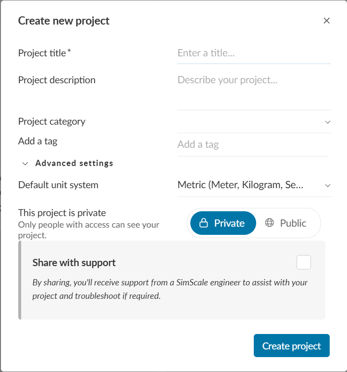The image size is (347, 372).
Task: Click the Add a tag input field
Action: tap(252, 144)
